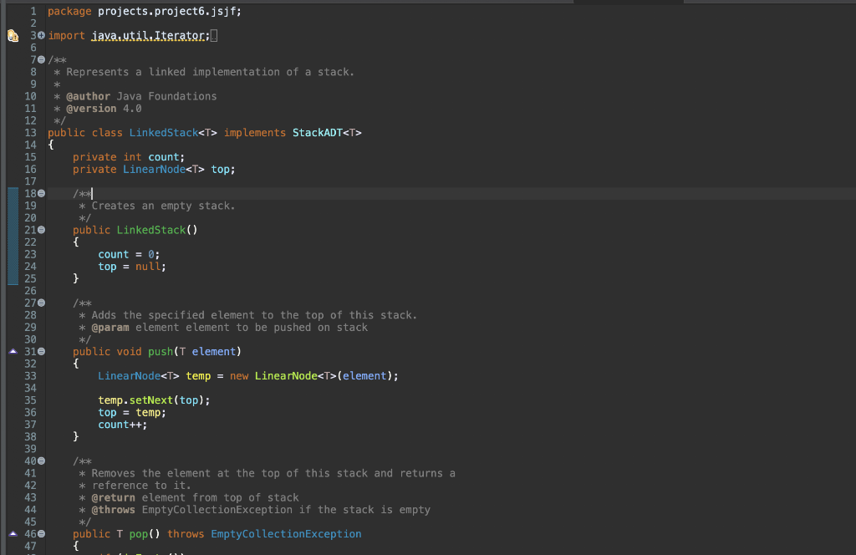Collapse the class Javadoc comment at line 7

(42, 59)
